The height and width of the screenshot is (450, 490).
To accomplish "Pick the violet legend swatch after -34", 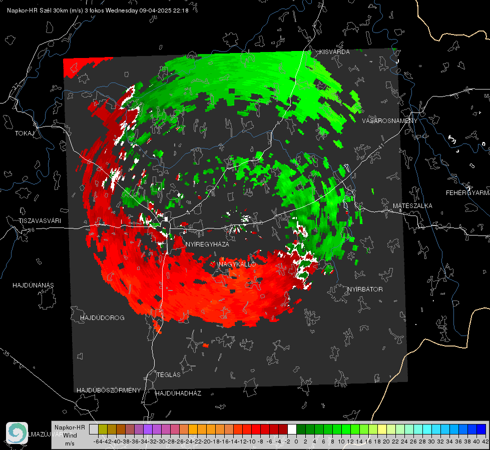I will tap(148, 429).
